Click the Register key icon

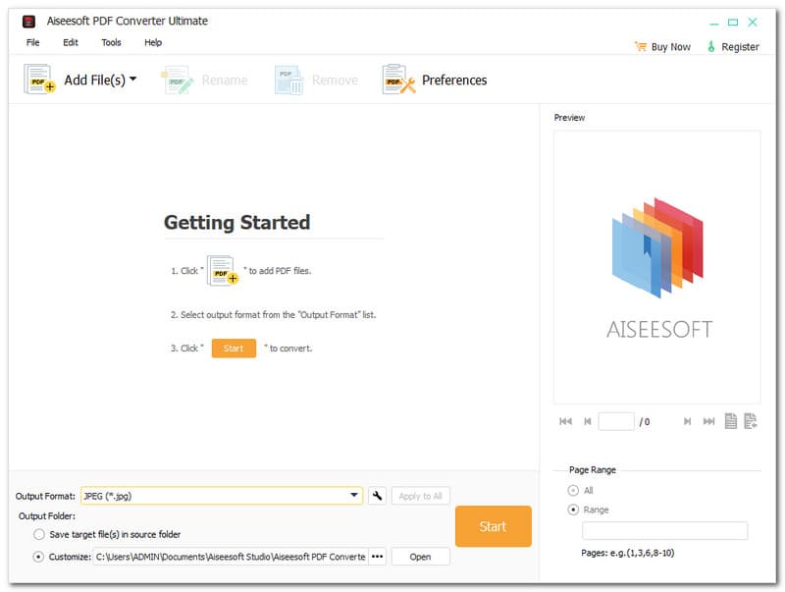(711, 46)
